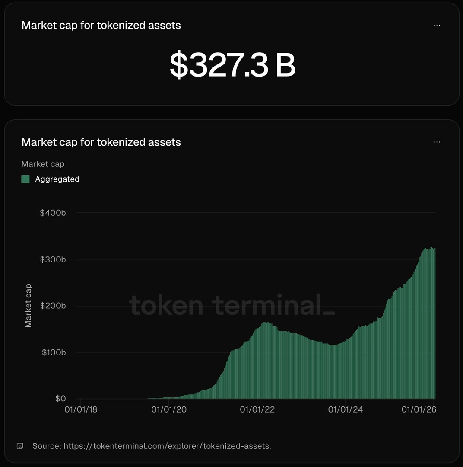Screen dimensions: 463x467
Task: Click the token terminal watermark on the chart
Action: [x=232, y=305]
